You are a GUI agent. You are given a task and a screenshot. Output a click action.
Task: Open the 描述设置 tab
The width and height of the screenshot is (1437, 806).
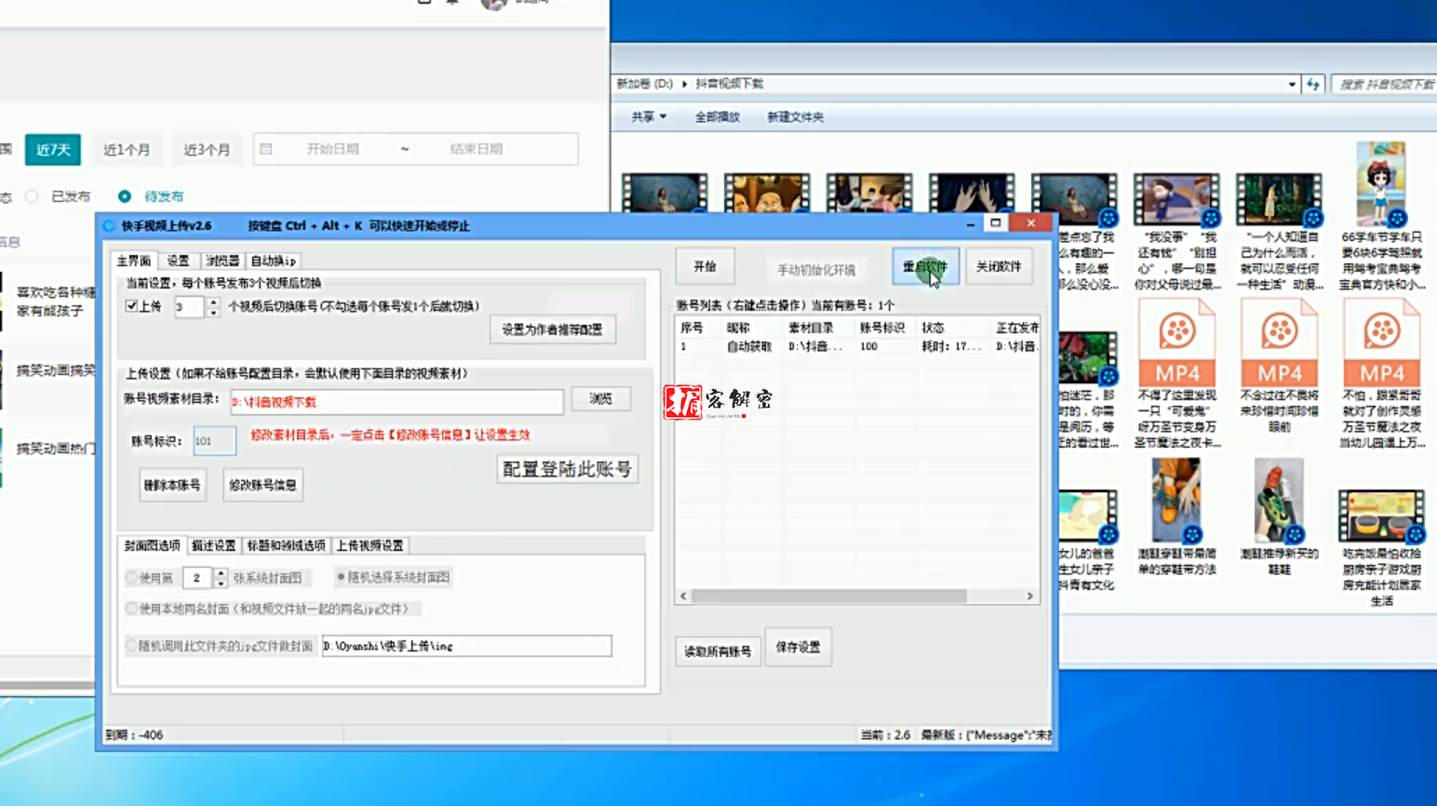pyautogui.click(x=214, y=545)
